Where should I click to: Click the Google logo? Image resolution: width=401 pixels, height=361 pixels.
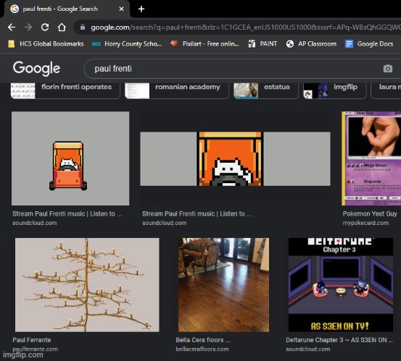click(36, 69)
